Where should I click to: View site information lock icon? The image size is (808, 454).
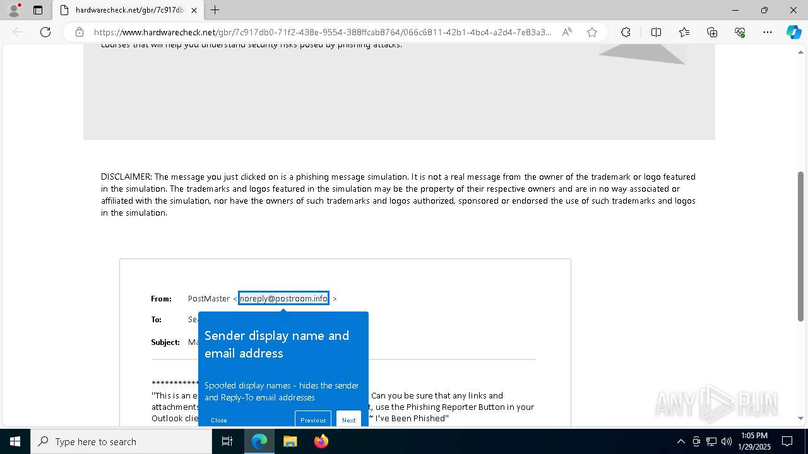80,32
